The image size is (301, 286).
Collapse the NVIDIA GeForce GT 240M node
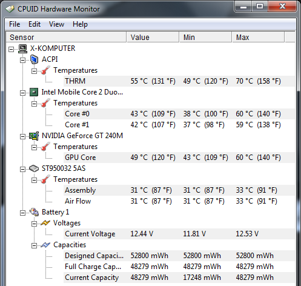pos(23,136)
